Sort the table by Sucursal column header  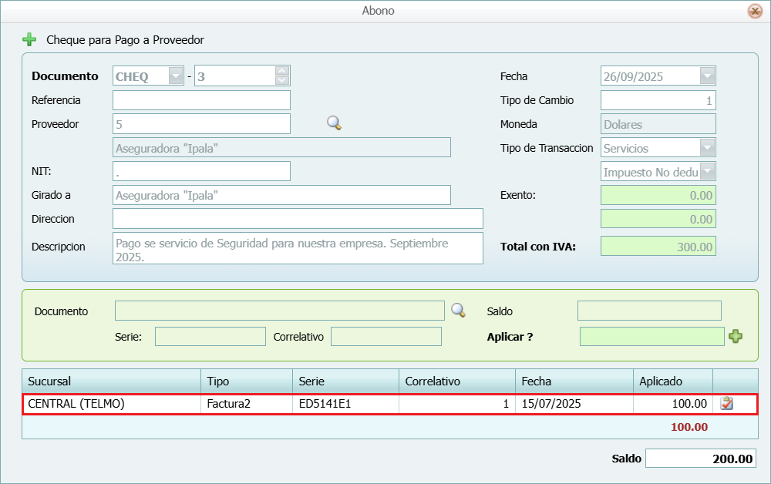111,381
